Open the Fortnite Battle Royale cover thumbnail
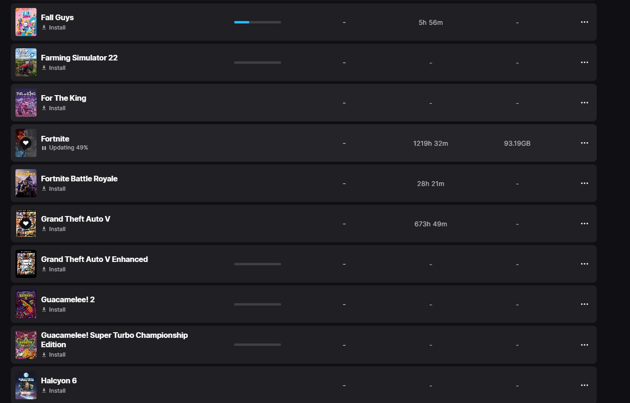 (26, 183)
